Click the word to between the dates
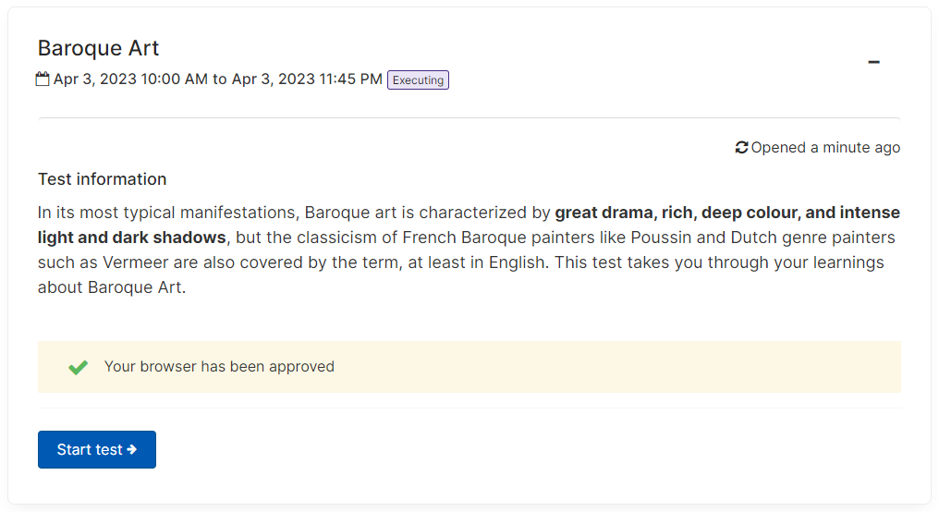The image size is (939, 512). (x=220, y=79)
